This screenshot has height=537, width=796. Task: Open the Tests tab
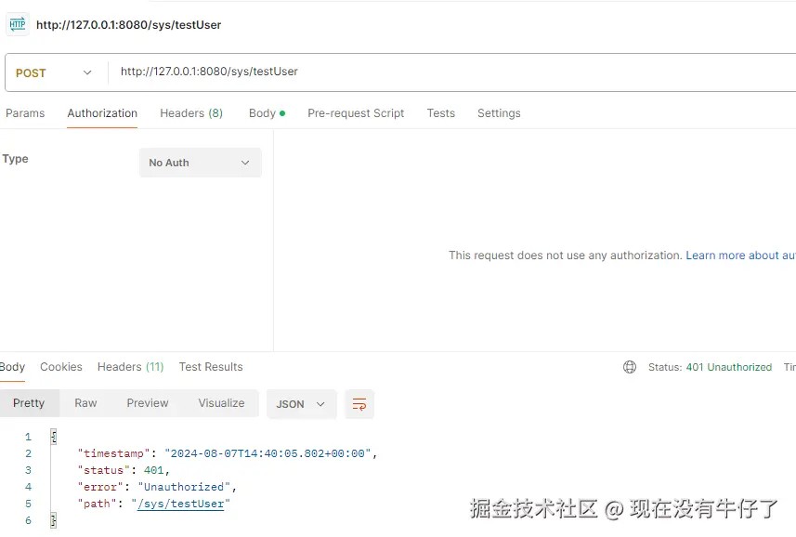pyautogui.click(x=440, y=113)
